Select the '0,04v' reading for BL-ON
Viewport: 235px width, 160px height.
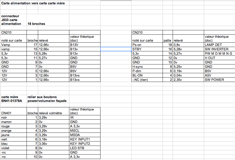188,75
